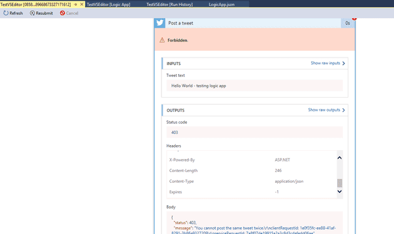Viewport: 394px width, 234px height.
Task: Click the Forbidden error message text
Action: 178,40
